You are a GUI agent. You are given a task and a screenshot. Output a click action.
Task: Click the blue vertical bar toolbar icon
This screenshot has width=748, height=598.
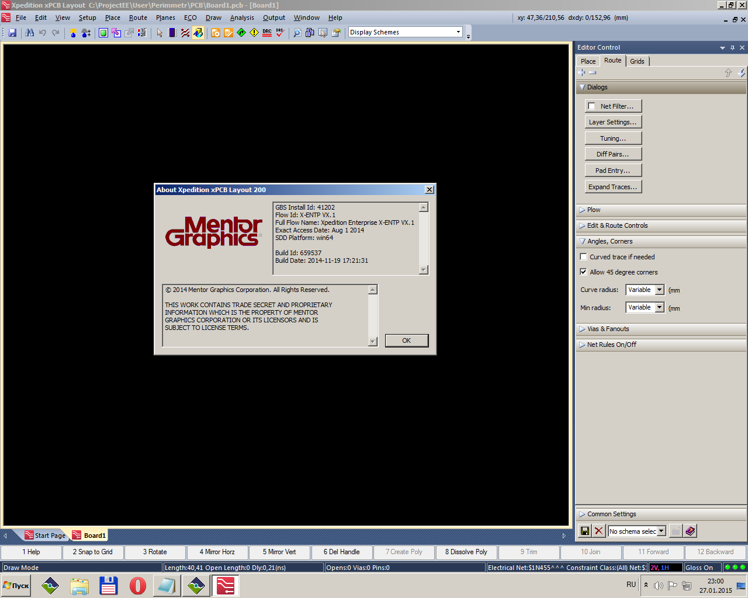tap(172, 33)
